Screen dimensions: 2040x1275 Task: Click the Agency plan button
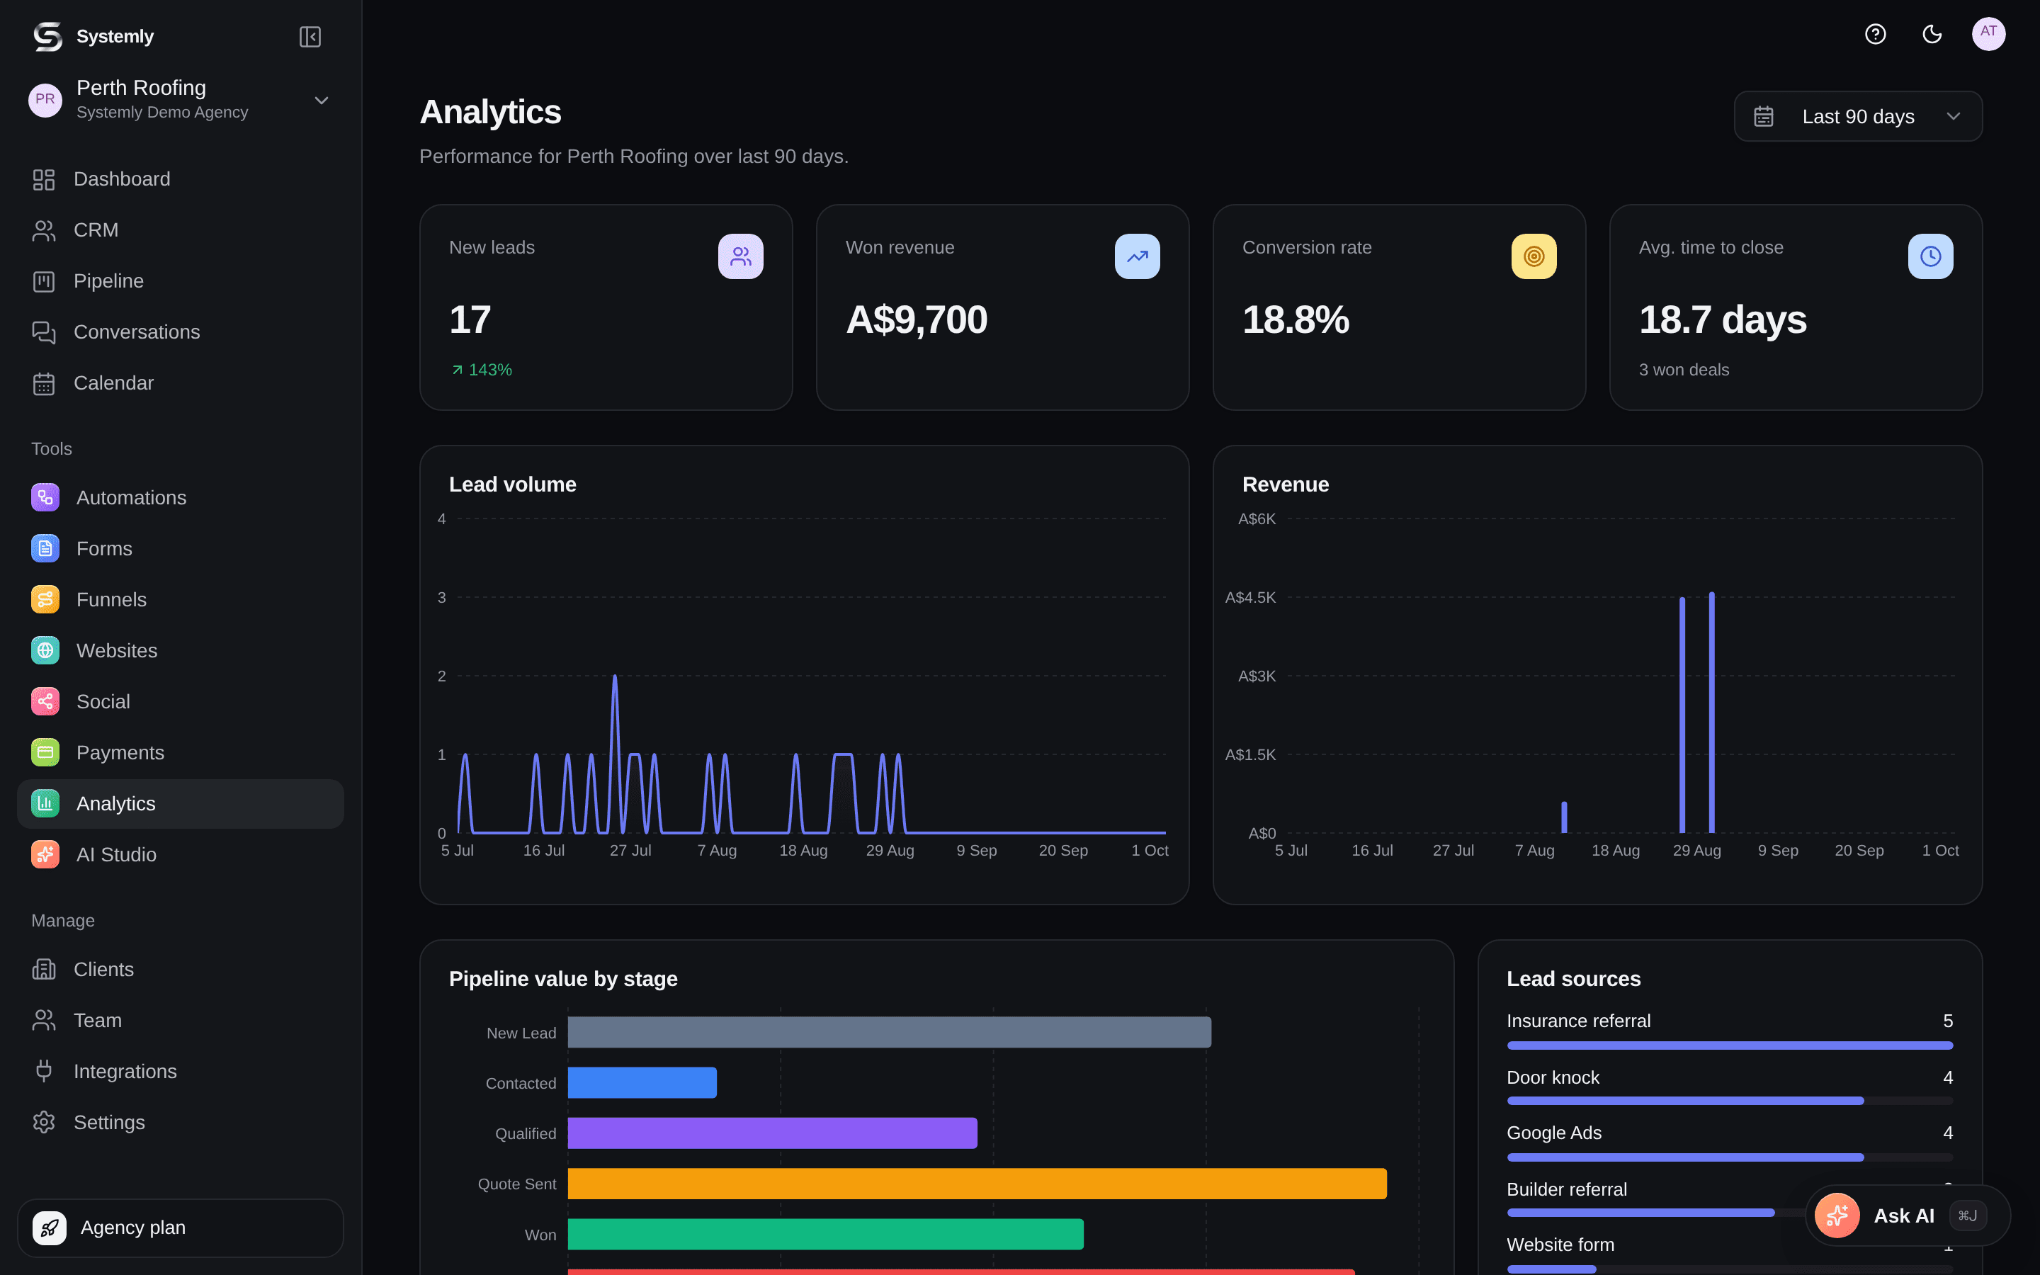[179, 1228]
